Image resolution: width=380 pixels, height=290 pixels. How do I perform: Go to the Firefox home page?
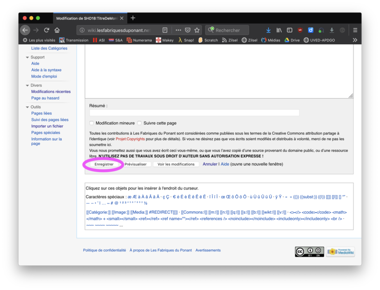tap(57, 30)
